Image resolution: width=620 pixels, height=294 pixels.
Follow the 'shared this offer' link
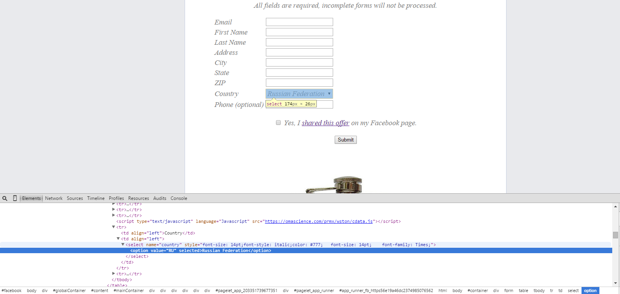[325, 123]
